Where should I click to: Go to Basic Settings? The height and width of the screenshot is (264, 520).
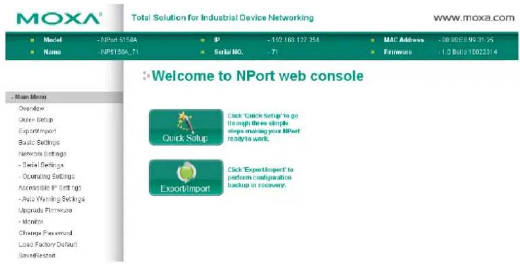(39, 143)
